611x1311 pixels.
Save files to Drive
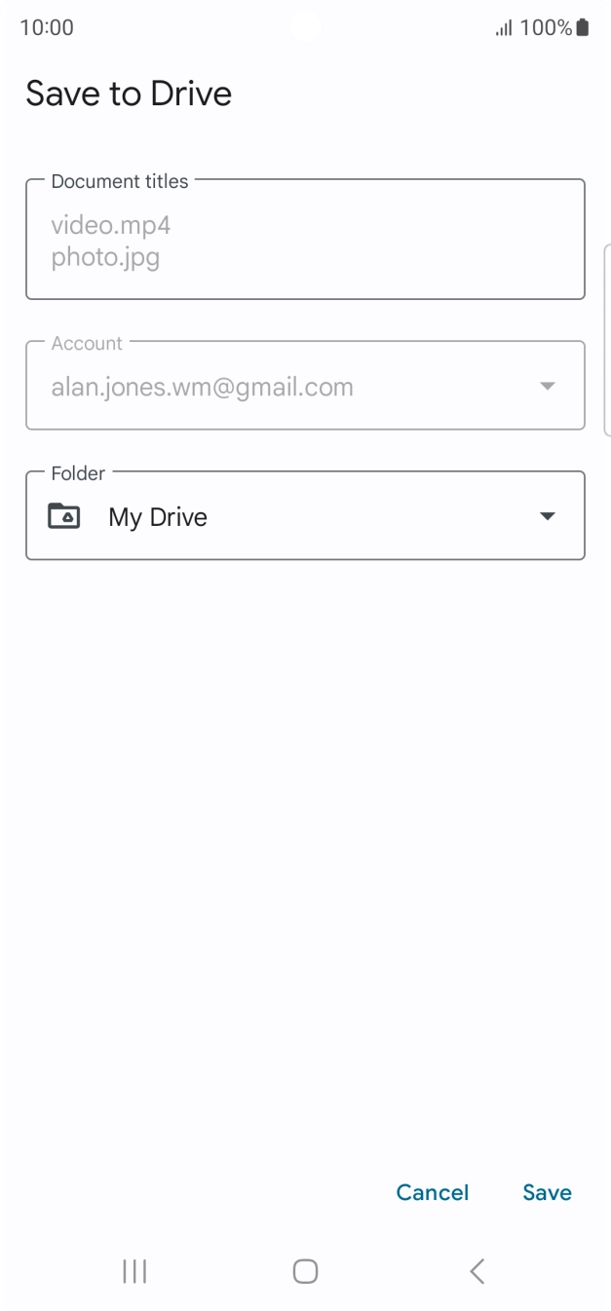(547, 1192)
